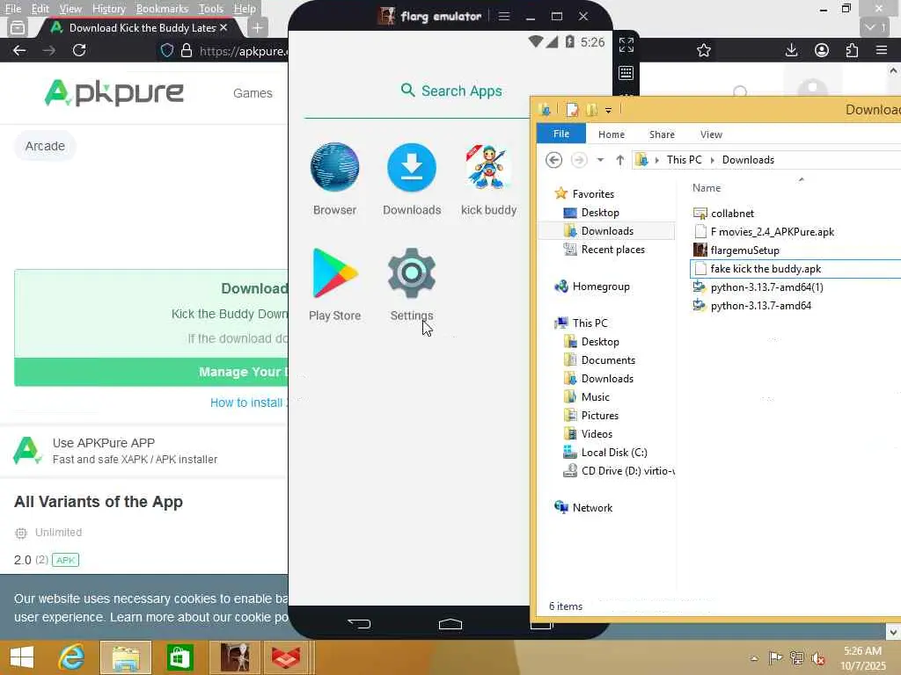Open the Firefox Tools menu

click(x=210, y=9)
